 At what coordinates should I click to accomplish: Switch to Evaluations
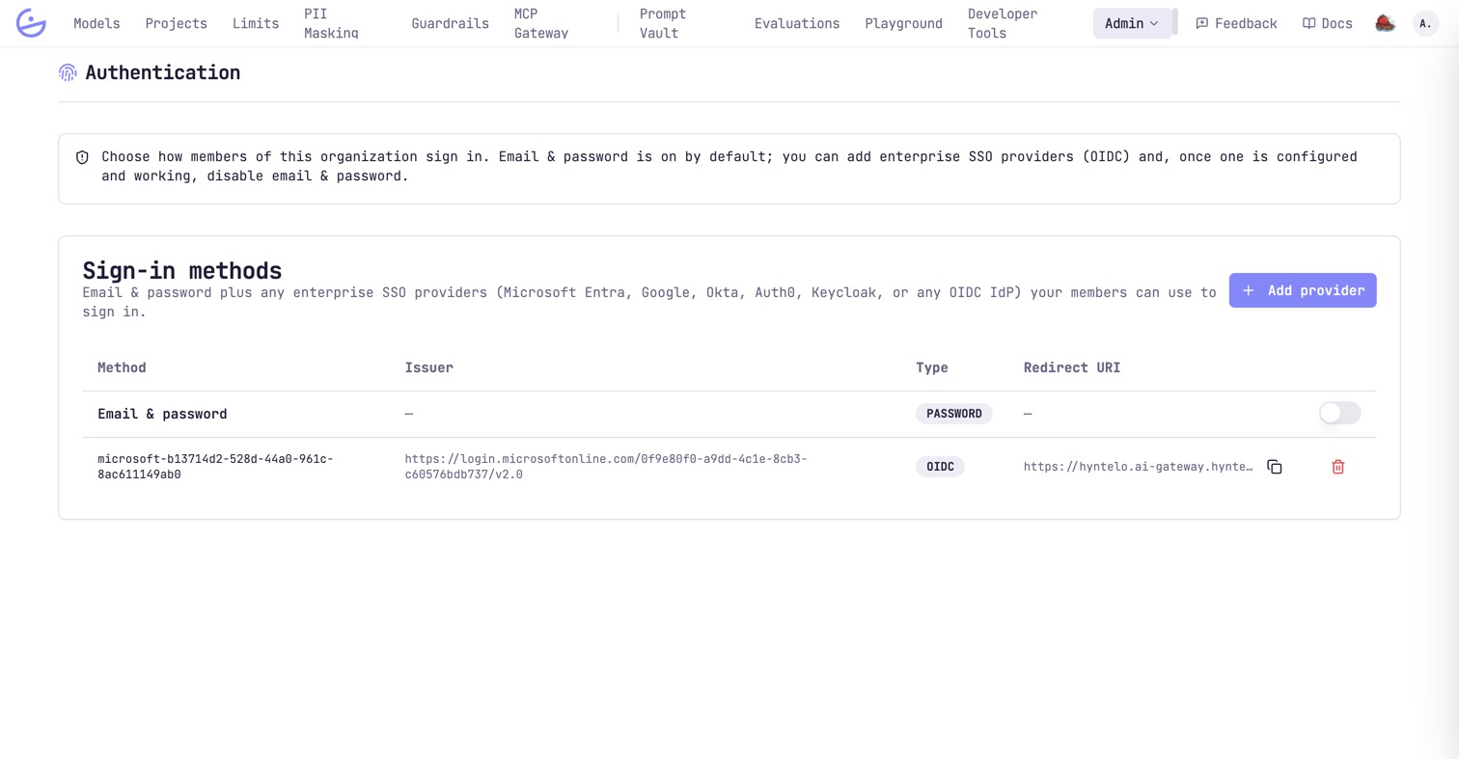point(797,23)
